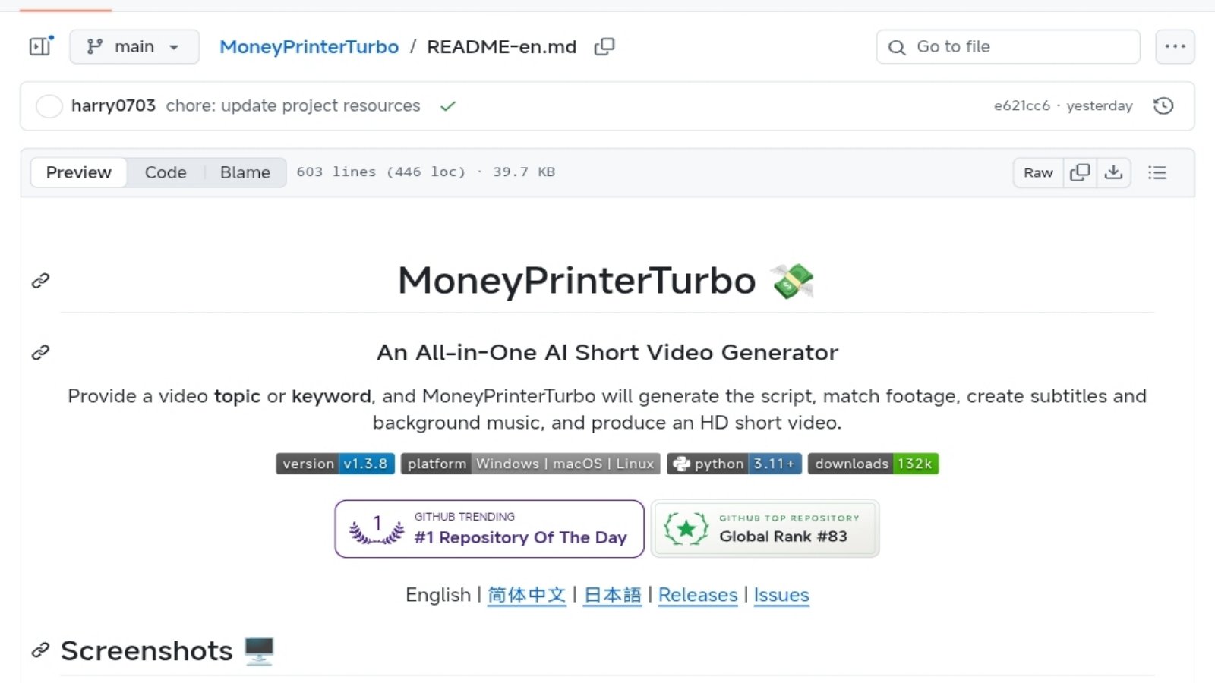This screenshot has height=683, width=1215.
Task: Open the document outline list
Action: click(x=1157, y=172)
